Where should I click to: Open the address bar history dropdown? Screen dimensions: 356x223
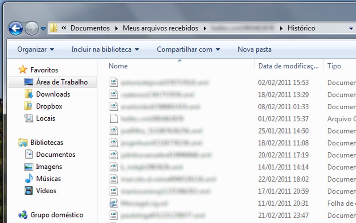pos(351,29)
